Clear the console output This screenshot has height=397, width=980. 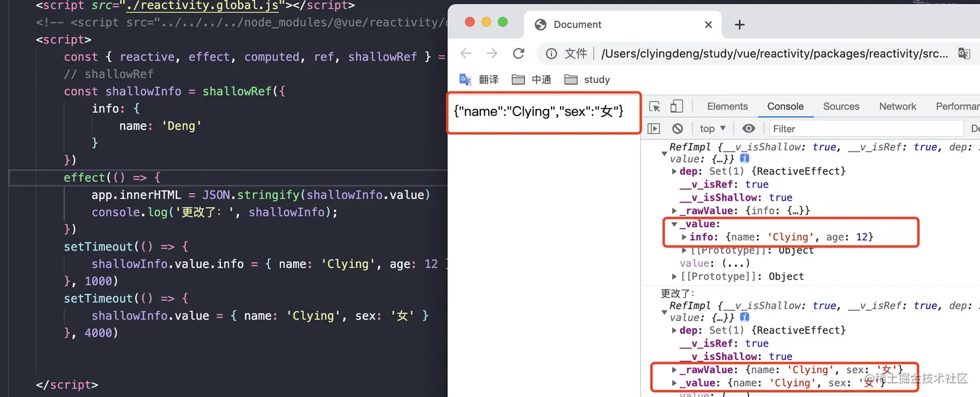677,129
